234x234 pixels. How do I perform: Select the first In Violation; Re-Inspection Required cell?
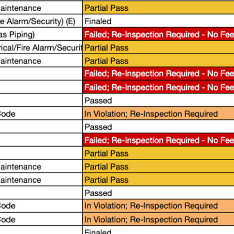pos(158,114)
